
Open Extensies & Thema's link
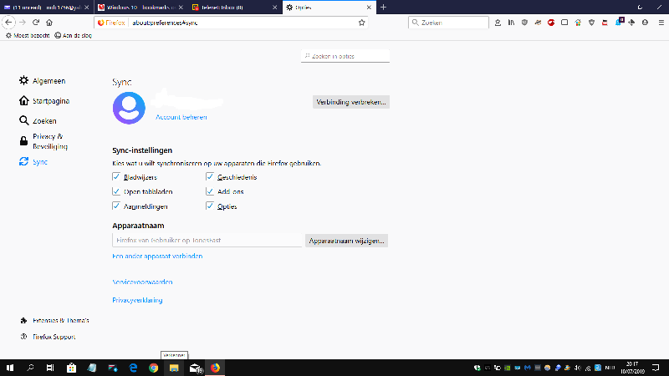pos(54,320)
